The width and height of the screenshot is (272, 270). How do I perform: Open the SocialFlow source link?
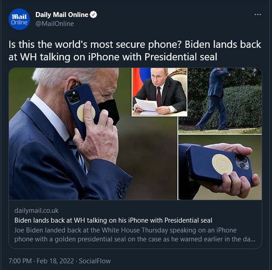[x=95, y=261]
